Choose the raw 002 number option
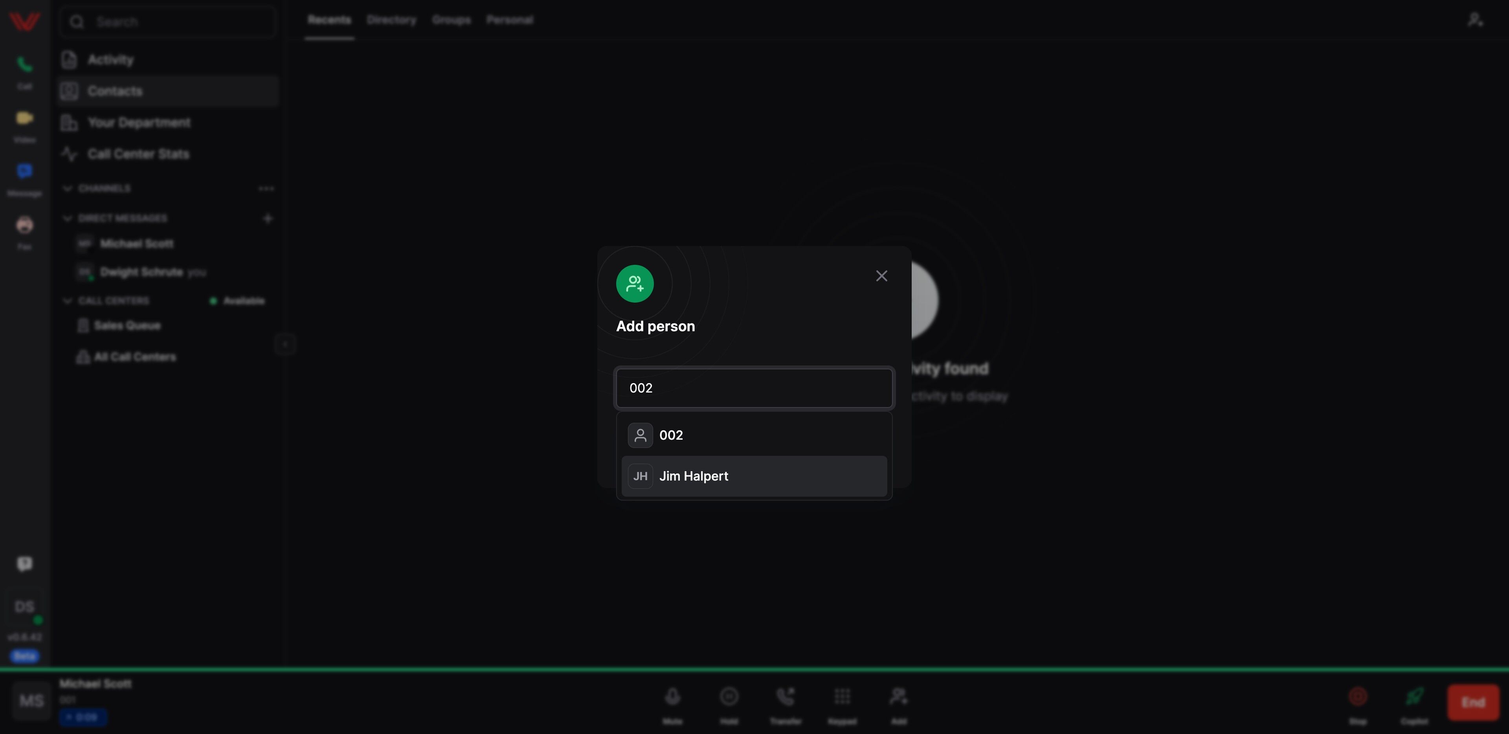 (x=754, y=435)
